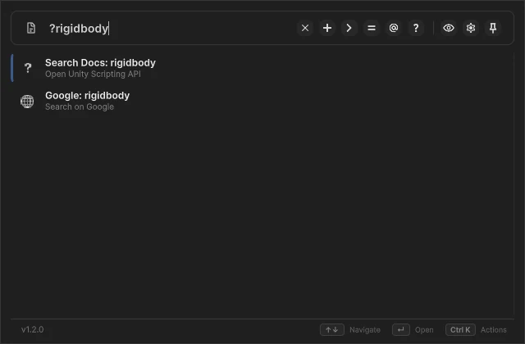Click the up-down arrows Navigate key hint
Image resolution: width=525 pixels, height=344 pixels.
click(x=332, y=329)
